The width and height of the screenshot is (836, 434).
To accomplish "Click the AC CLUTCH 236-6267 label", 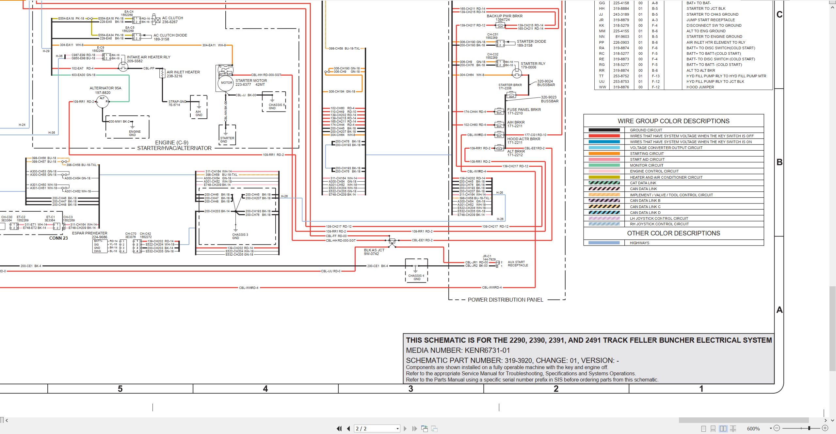I will pos(172,20).
